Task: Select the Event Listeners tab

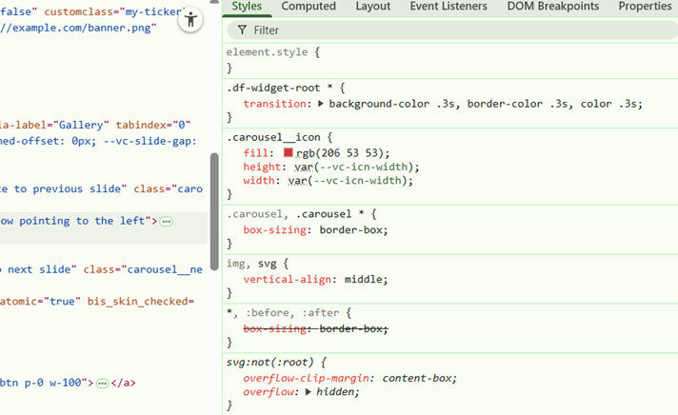Action: tap(448, 7)
